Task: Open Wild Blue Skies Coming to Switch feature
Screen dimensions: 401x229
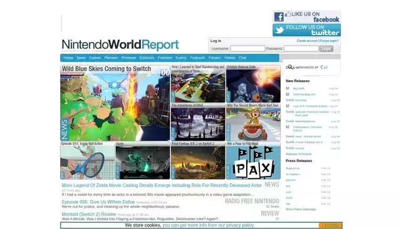Action: (x=115, y=103)
